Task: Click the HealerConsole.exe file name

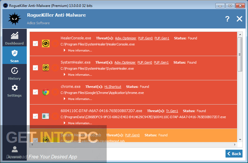Action: click(x=76, y=38)
